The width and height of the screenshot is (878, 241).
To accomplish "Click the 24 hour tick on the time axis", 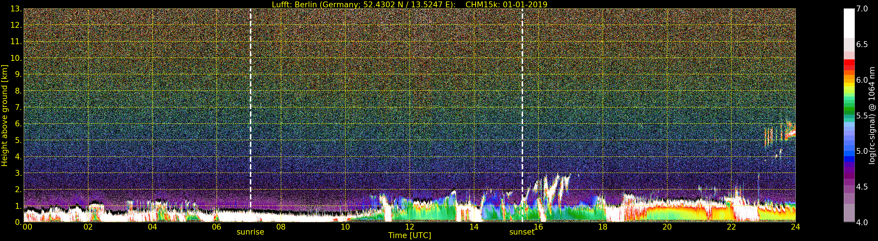I will coord(795,227).
